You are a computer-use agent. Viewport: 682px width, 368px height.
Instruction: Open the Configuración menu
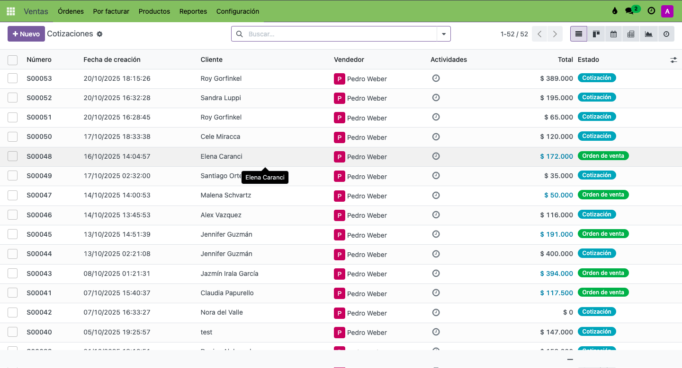click(x=237, y=11)
